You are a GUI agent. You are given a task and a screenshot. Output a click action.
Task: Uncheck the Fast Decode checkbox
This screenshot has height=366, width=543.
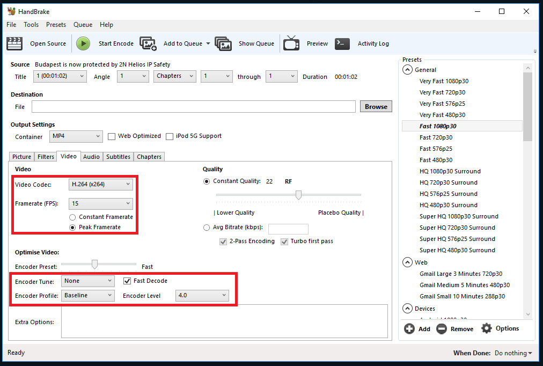click(x=127, y=281)
